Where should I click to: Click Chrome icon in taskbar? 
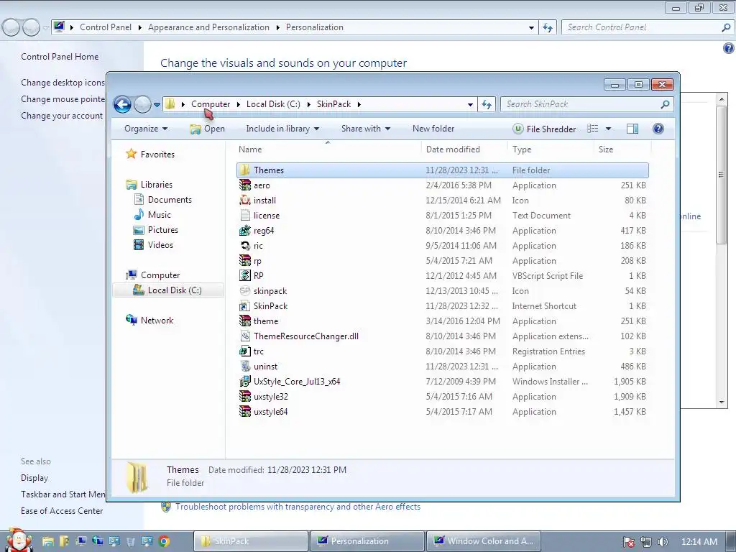[164, 541]
